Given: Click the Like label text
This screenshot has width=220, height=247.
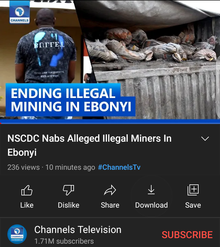Looking at the screenshot, I should (27, 205).
